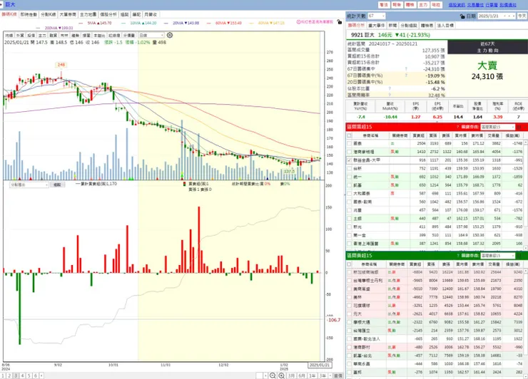Open 個股資訊 link
Image resolution: width=528 pixels, height=379 pixels.
click(x=457, y=5)
